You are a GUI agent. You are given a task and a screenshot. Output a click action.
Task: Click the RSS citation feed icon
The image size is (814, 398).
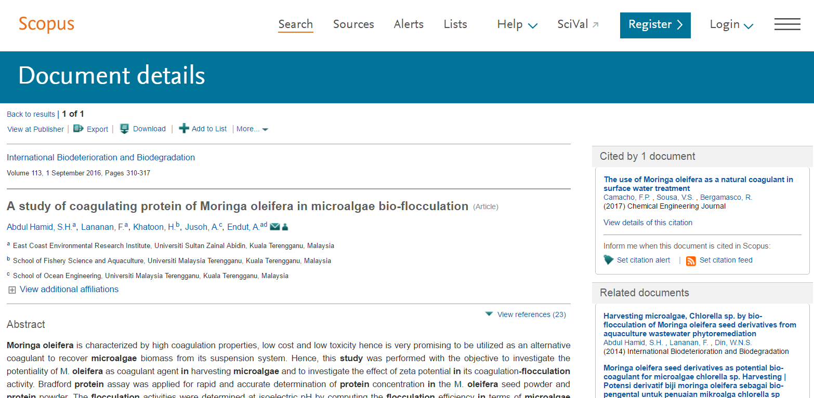691,260
